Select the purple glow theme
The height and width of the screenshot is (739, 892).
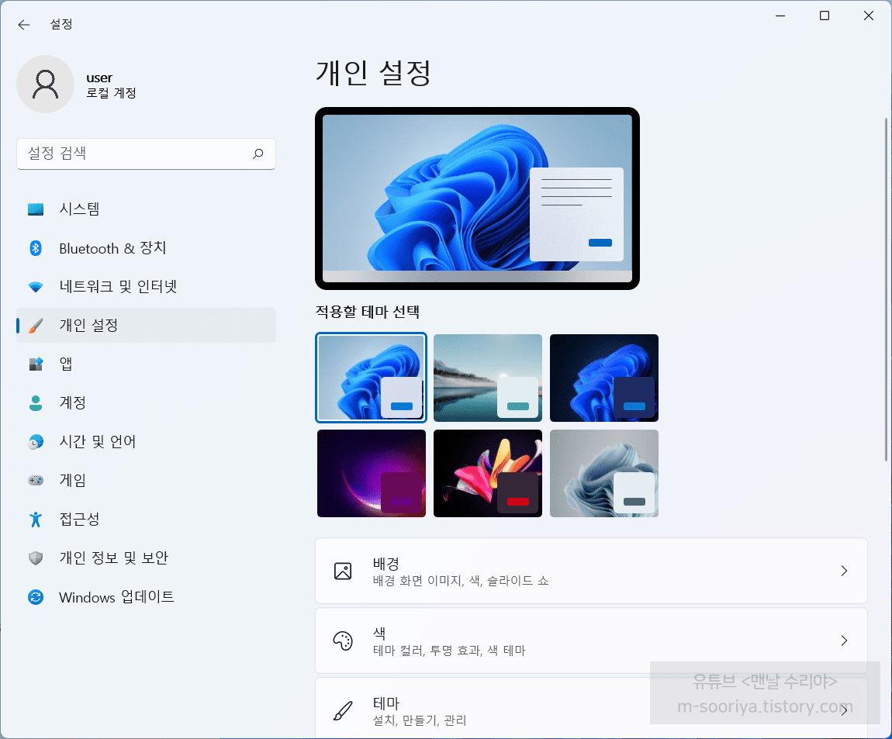371,473
